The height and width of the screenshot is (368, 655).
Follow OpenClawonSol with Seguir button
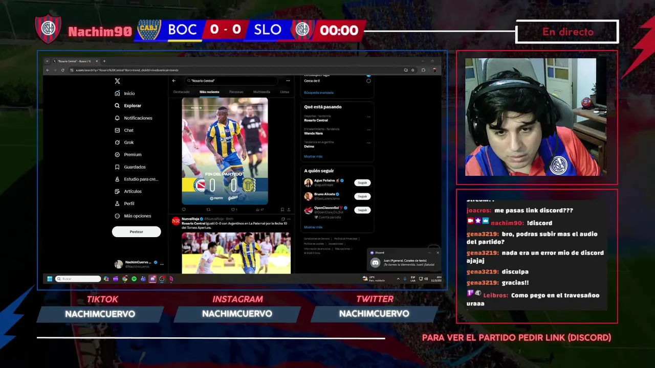362,210
